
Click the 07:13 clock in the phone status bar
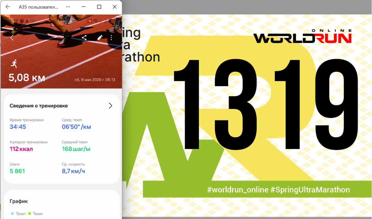(x=12, y=21)
